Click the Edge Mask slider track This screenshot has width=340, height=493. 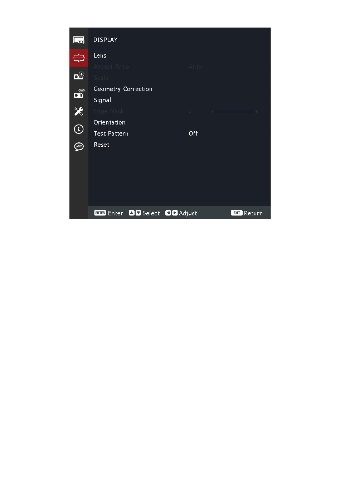tap(234, 112)
